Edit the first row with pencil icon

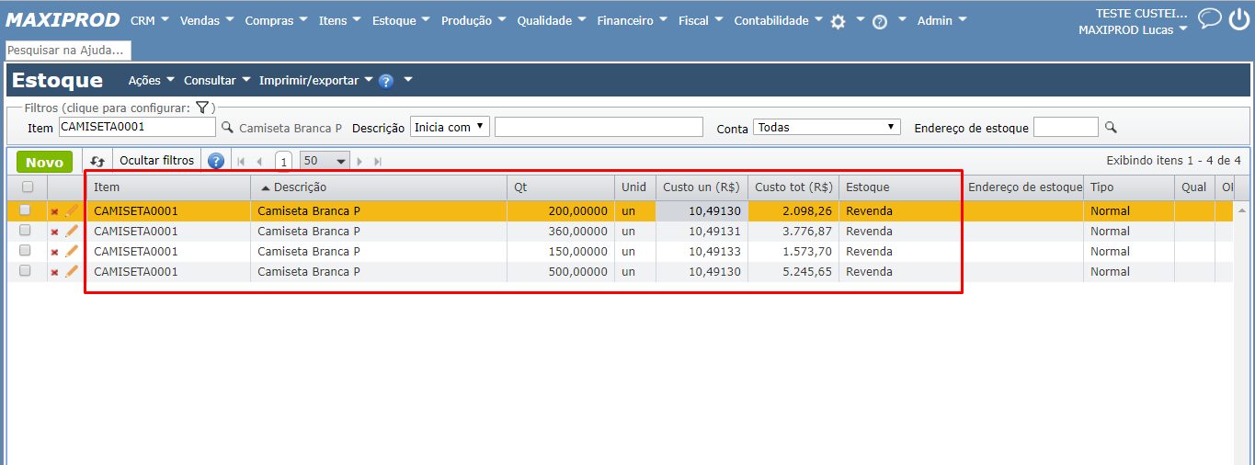tap(71, 211)
